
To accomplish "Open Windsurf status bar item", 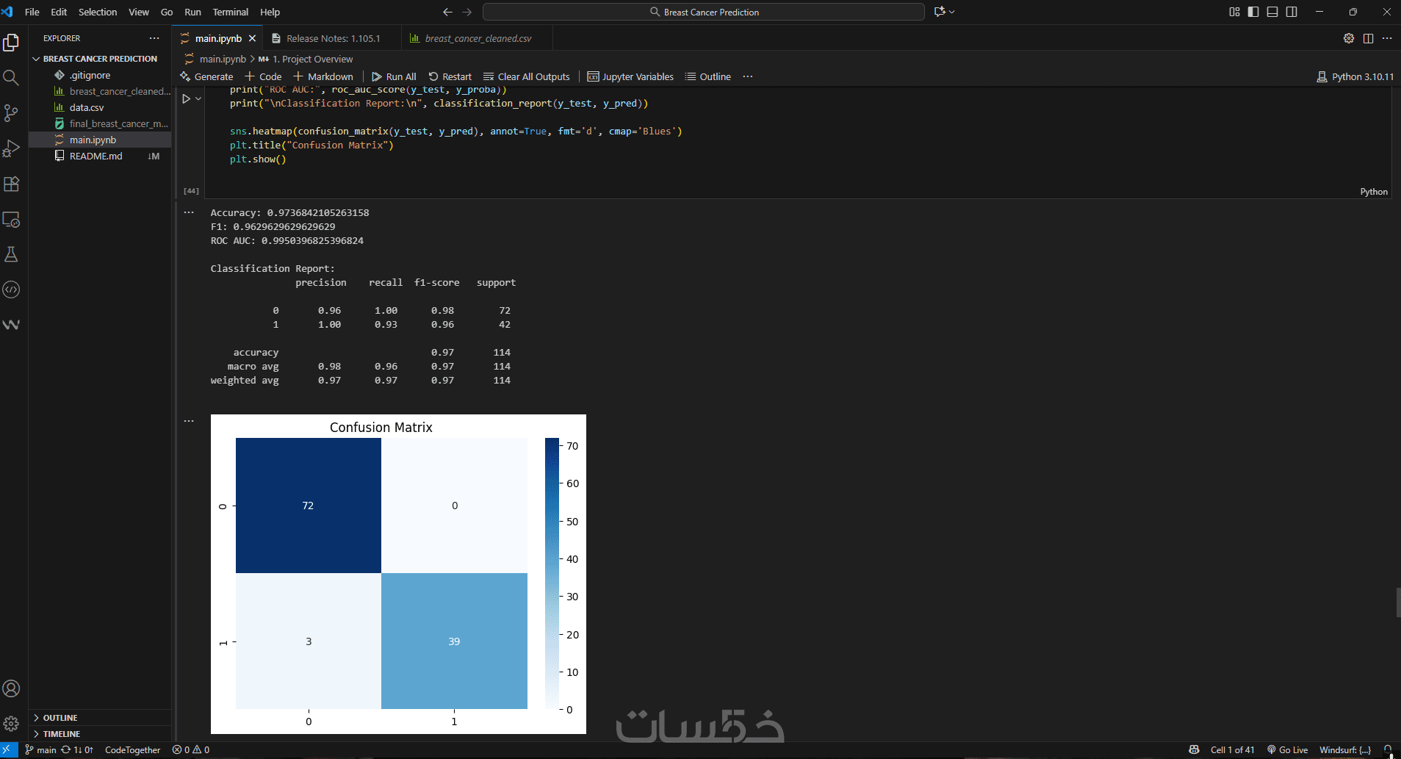I will (x=1345, y=750).
